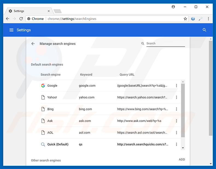Open the Chrome three-dot main menu

tap(208, 19)
